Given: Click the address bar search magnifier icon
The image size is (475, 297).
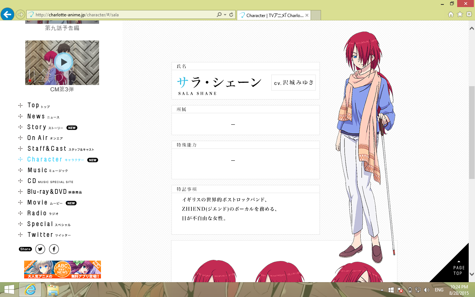Looking at the screenshot, I should (219, 15).
